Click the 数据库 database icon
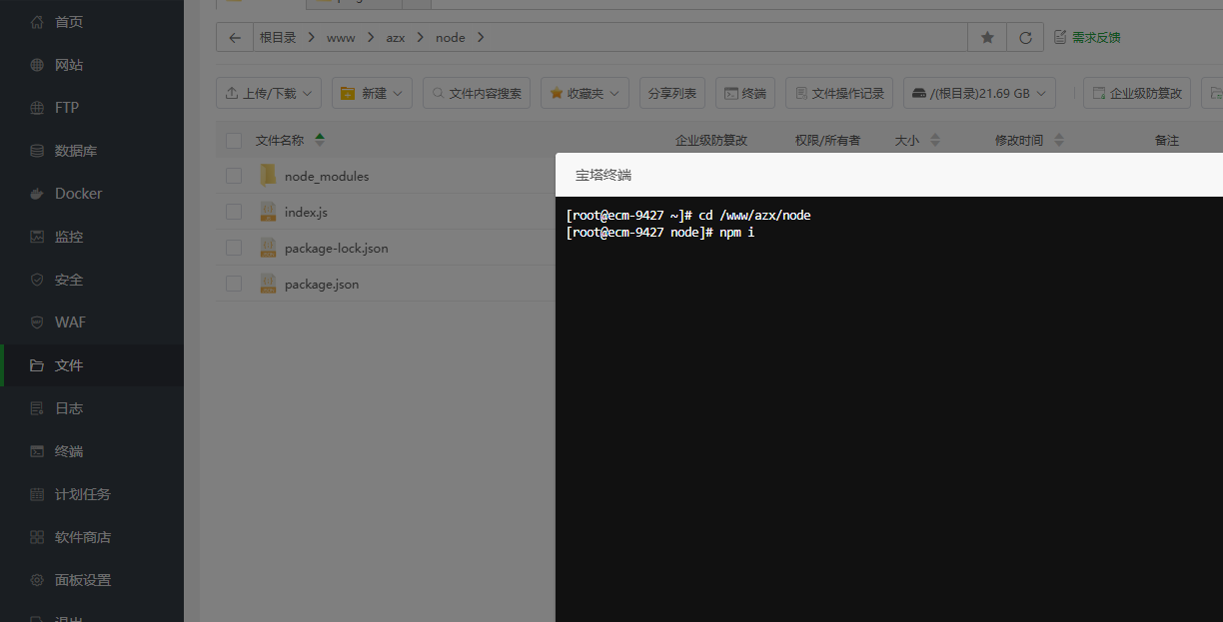The width and height of the screenshot is (1223, 622). coord(37,151)
